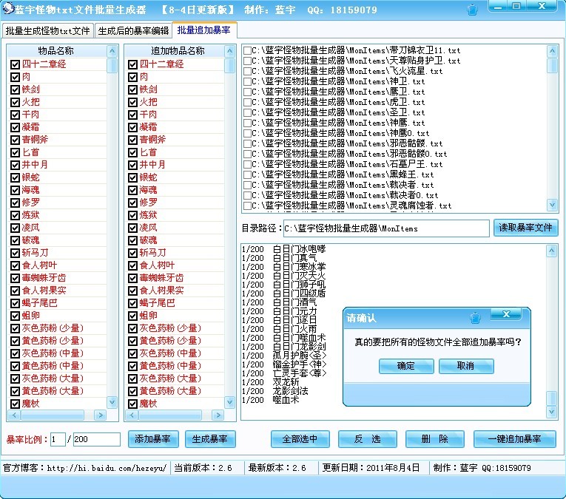This screenshot has height=499, width=566.
Task: Click the up arrow of the drop-rate log scrollbar
Action: pyautogui.click(x=552, y=251)
